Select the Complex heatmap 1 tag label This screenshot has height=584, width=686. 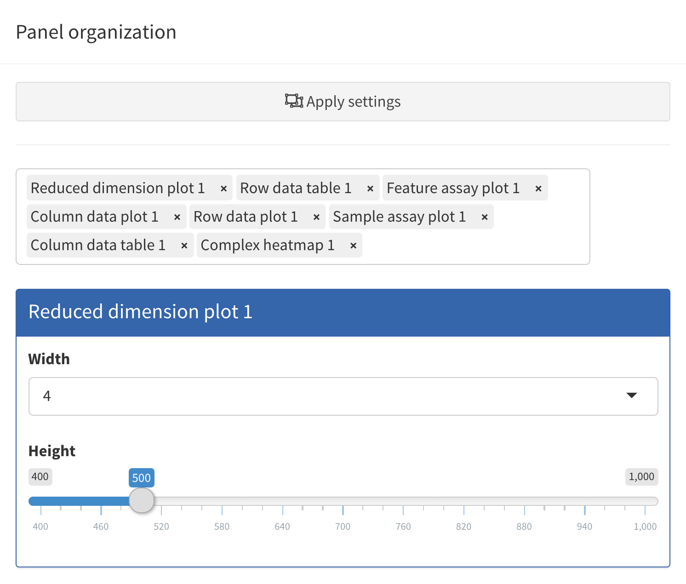268,246
